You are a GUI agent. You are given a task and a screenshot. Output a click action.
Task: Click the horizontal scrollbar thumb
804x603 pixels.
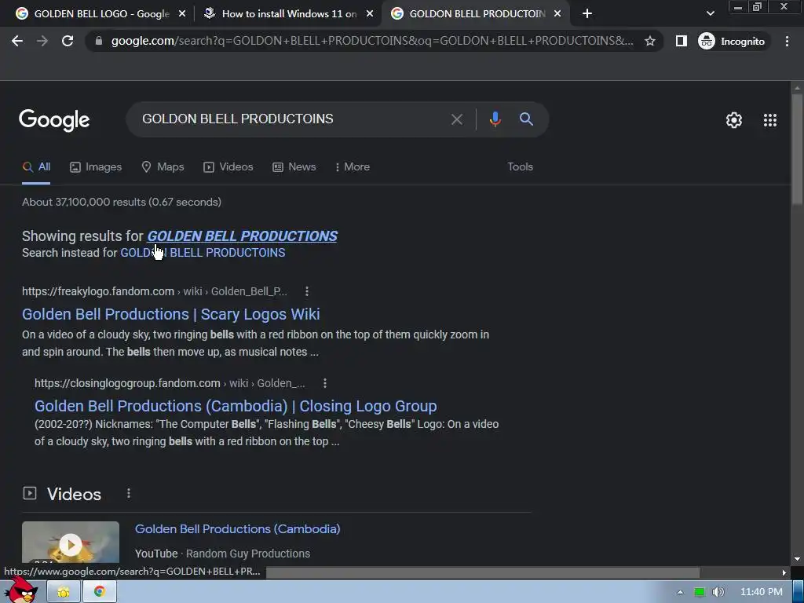(x=483, y=572)
